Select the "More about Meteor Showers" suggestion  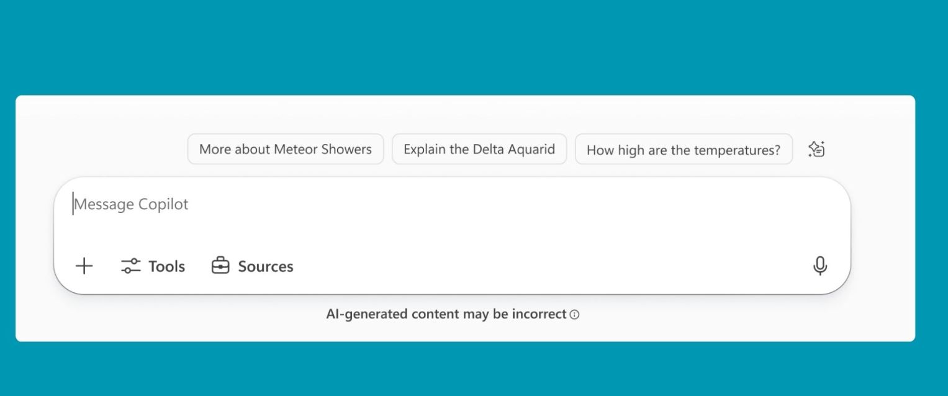pyautogui.click(x=285, y=149)
